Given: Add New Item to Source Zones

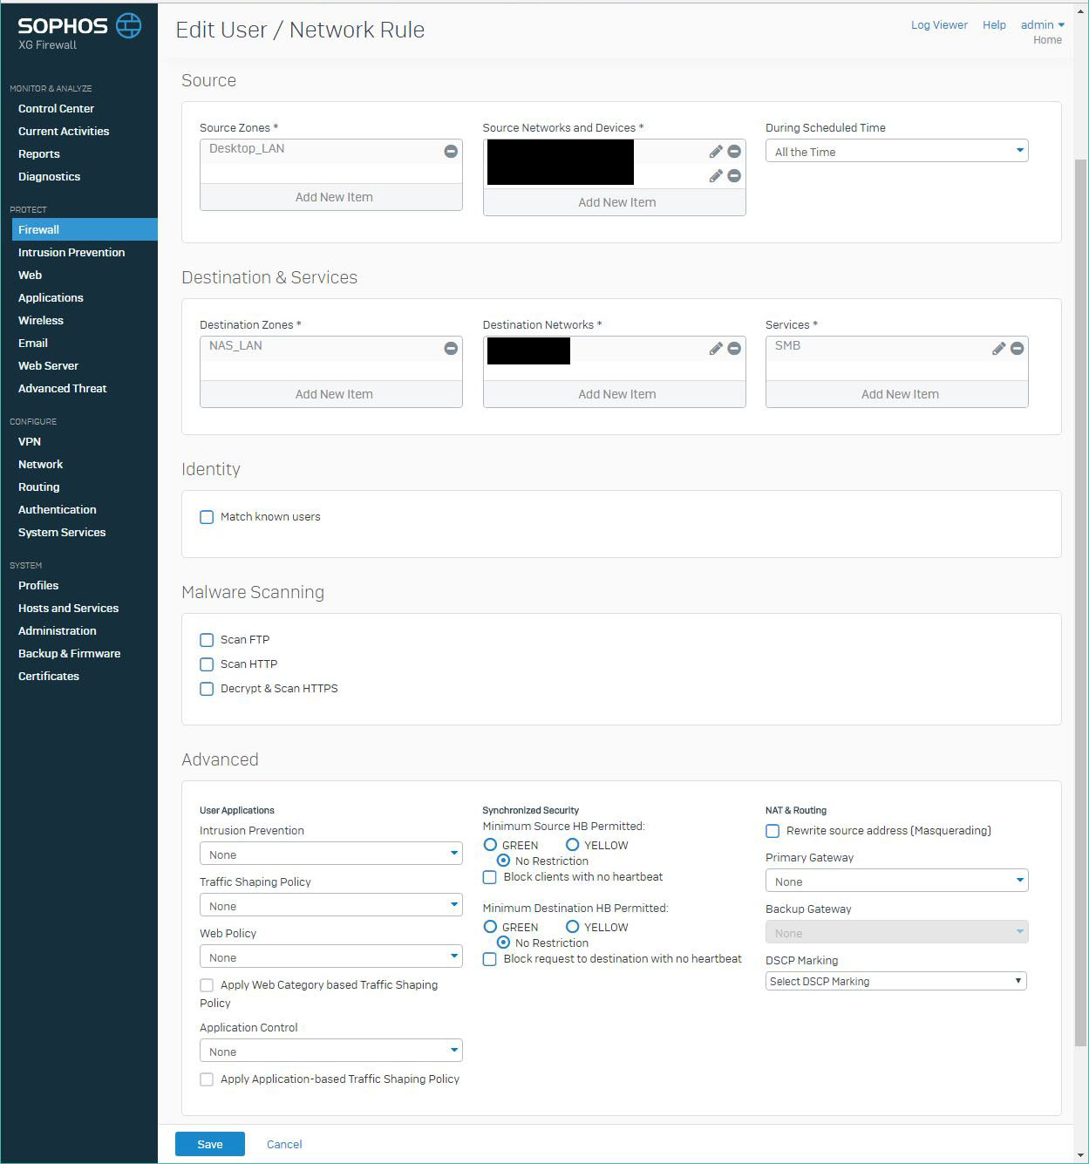Looking at the screenshot, I should click(331, 197).
